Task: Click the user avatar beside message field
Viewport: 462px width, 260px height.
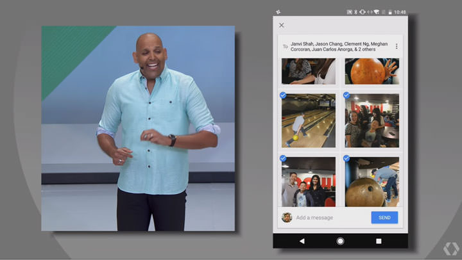Action: coord(287,217)
